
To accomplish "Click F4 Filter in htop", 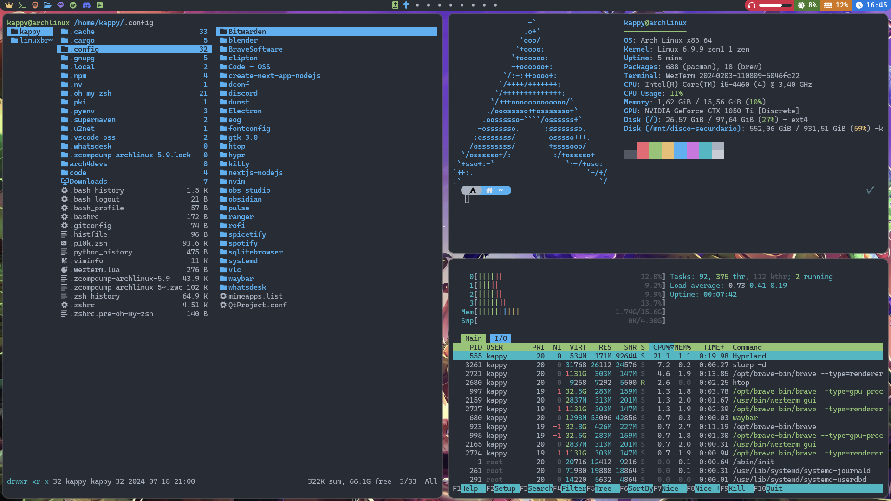I will [x=569, y=488].
